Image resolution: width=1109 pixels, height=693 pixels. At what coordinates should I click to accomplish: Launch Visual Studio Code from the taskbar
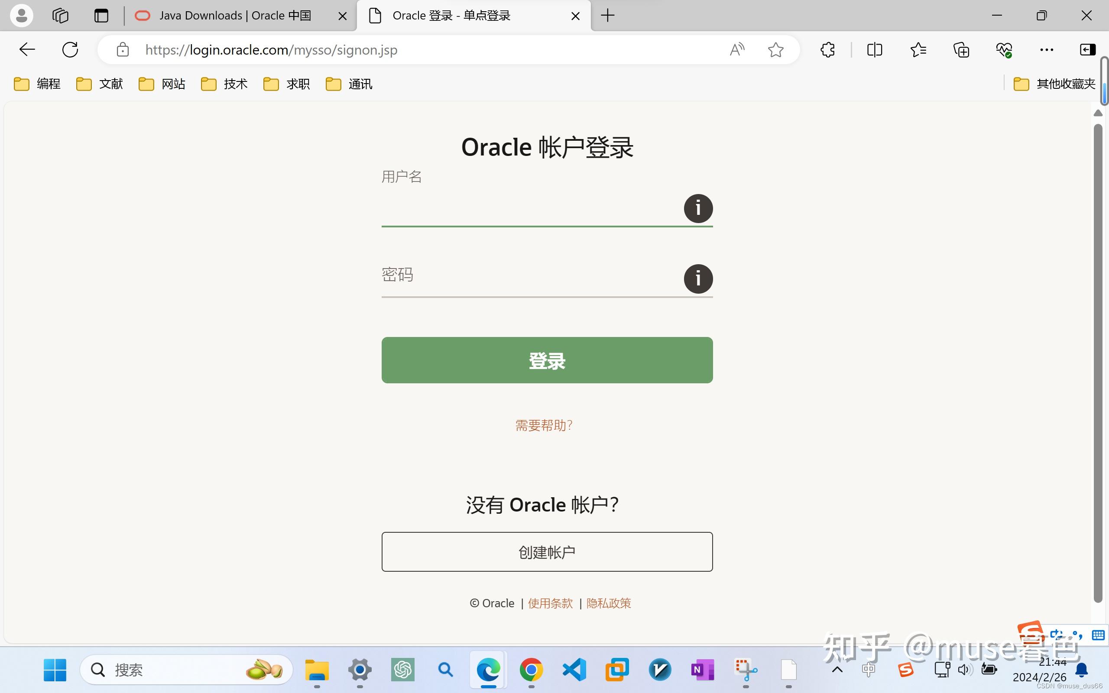574,670
